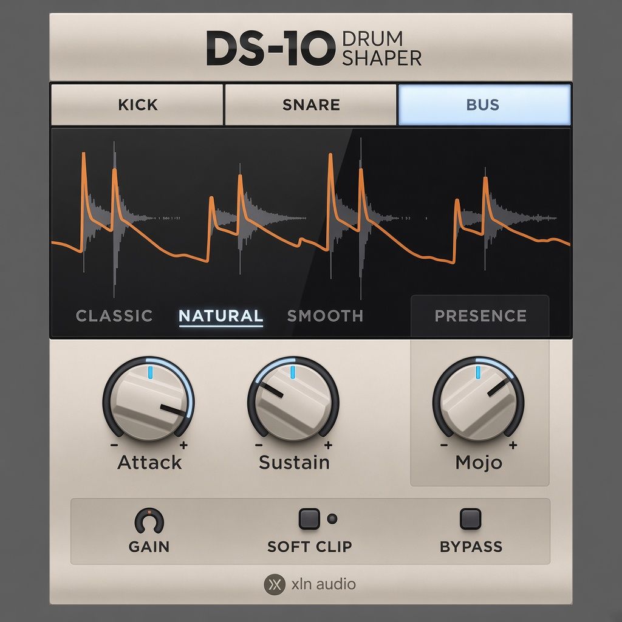
Task: Click the Sustain knob minus sign
Action: coord(259,445)
